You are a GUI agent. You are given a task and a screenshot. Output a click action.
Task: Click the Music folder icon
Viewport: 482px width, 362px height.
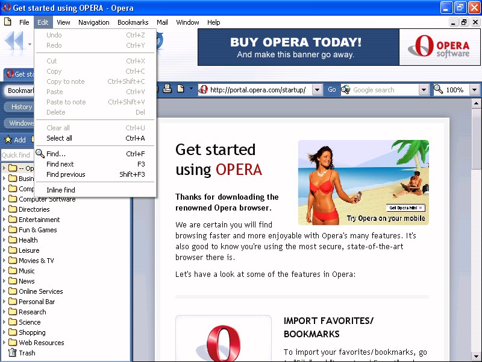point(13,270)
